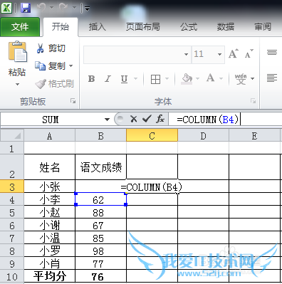
Task: Click the bold 76 average cell
Action: tap(100, 276)
